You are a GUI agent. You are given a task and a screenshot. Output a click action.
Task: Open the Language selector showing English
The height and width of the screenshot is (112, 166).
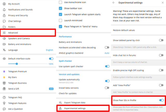[x=49, y=50]
